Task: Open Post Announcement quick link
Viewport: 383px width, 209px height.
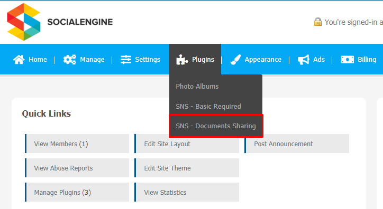Action: tap(297, 144)
